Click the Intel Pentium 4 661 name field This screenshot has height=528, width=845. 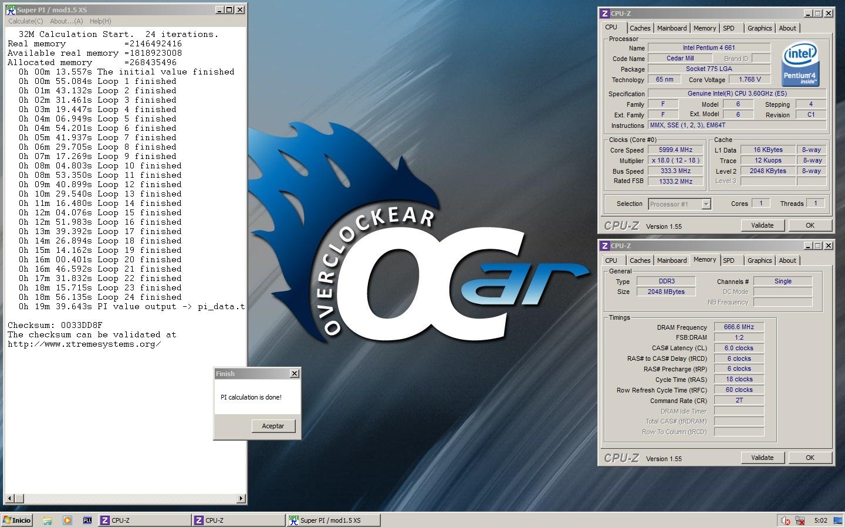pos(709,48)
